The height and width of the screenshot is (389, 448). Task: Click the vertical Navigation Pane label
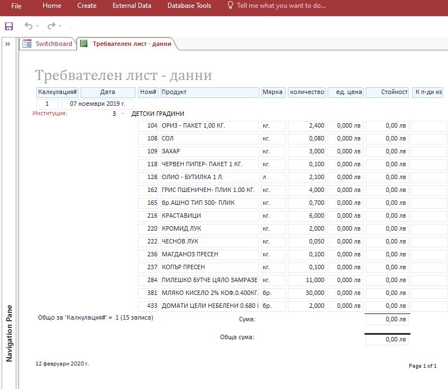[9, 333]
